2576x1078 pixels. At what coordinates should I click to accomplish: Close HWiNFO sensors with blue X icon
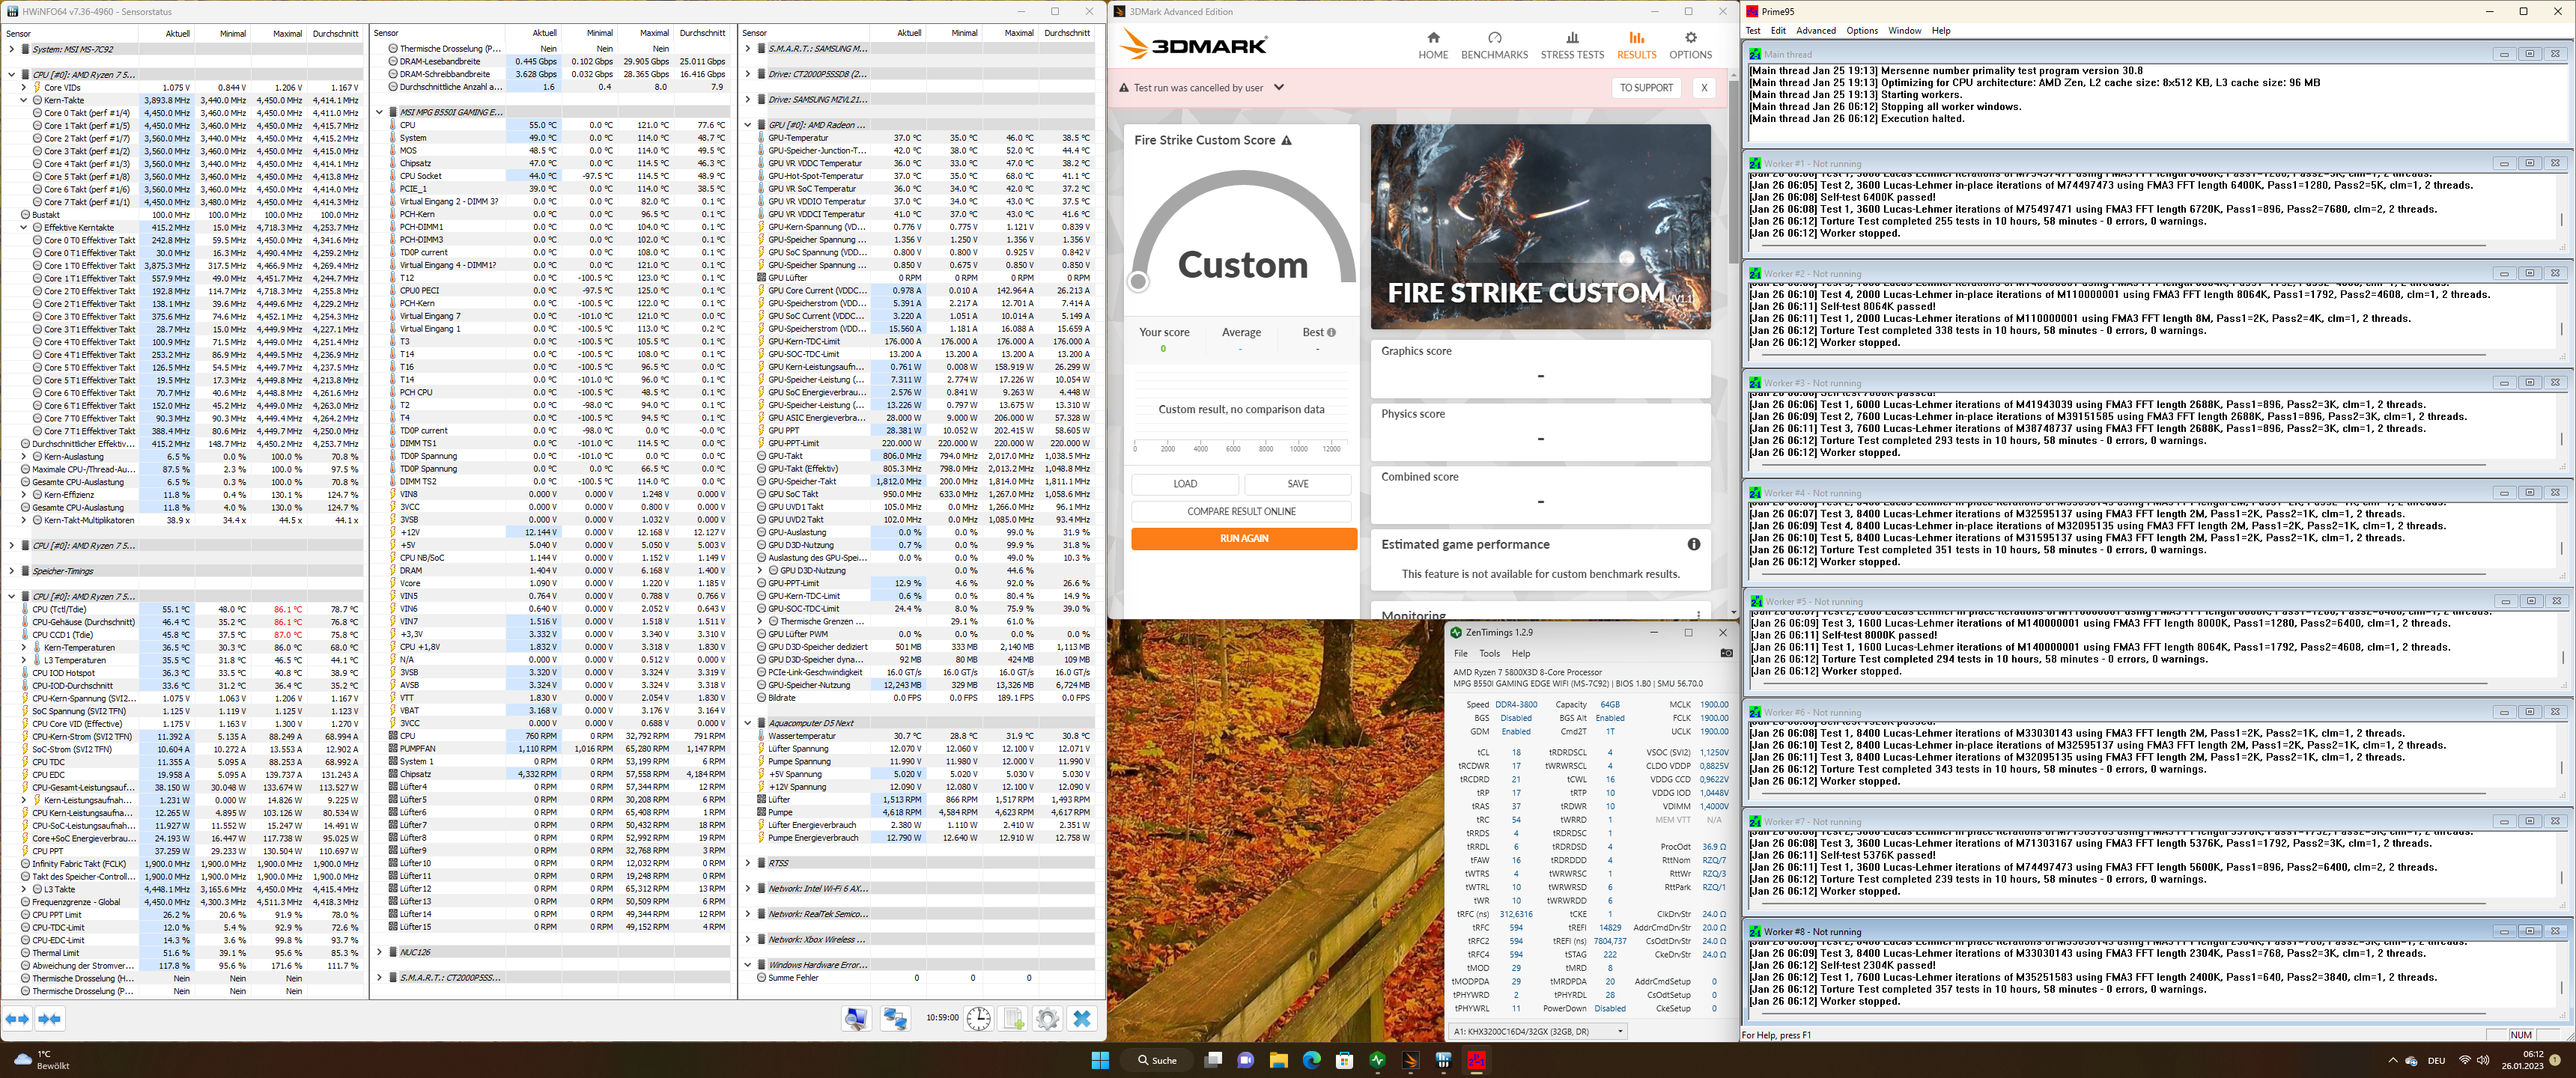pos(1082,1018)
